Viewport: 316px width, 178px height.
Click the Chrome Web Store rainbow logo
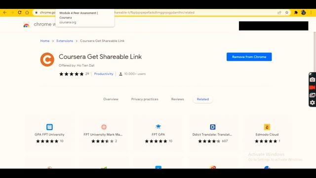[x=26, y=25]
